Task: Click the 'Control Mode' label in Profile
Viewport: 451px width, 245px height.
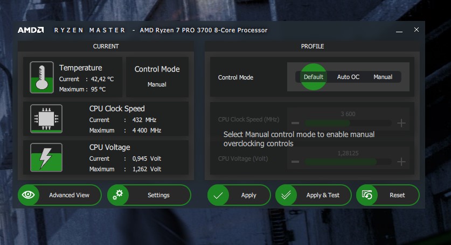Action: (x=235, y=77)
